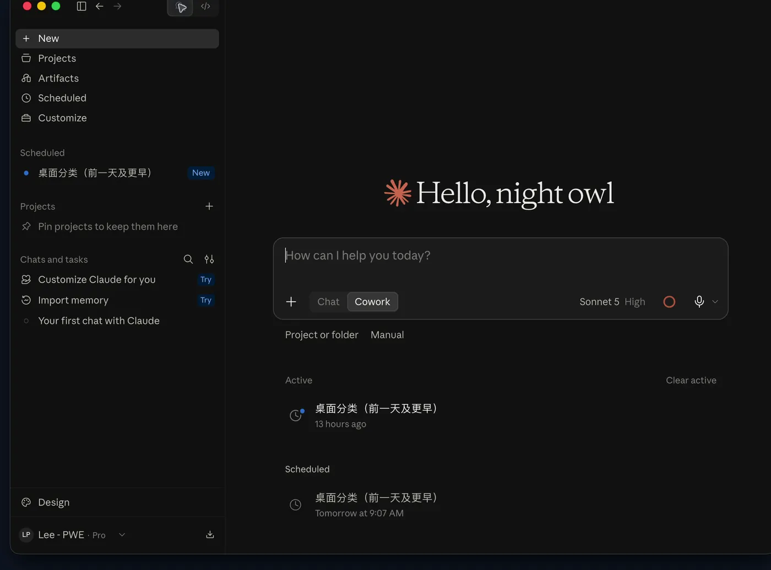Screen dimensions: 771x570
Task: Open the Sonnet 5 High model selector
Action: (612, 302)
